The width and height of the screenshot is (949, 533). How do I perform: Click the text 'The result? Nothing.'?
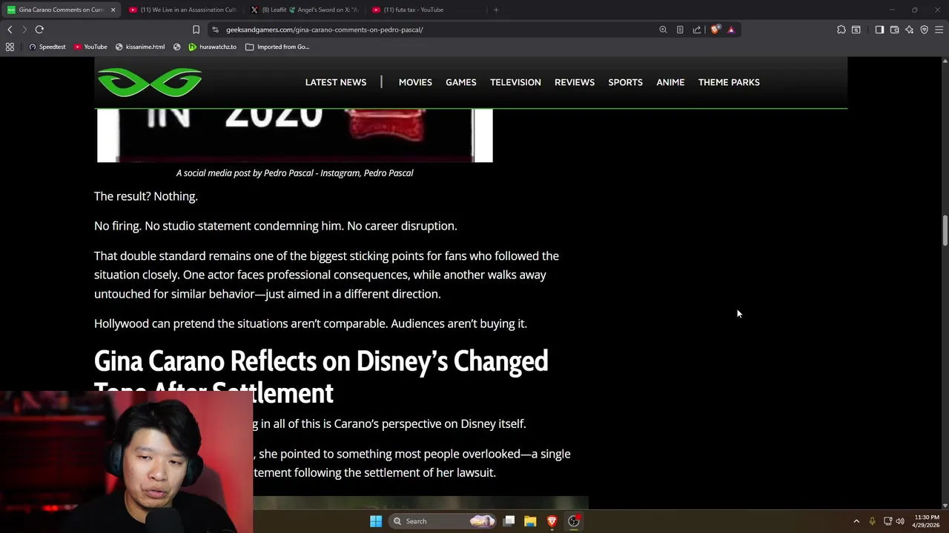(146, 196)
